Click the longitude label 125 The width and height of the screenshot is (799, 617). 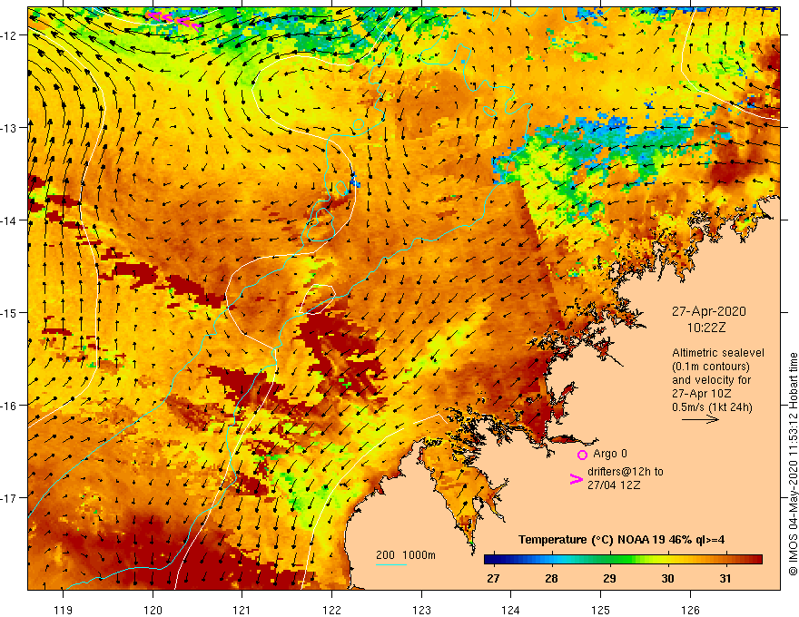click(600, 610)
